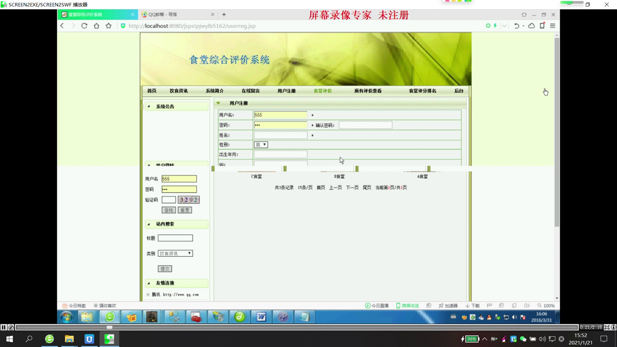
Task: Click the browser zoom 100% indicator
Action: [546, 306]
